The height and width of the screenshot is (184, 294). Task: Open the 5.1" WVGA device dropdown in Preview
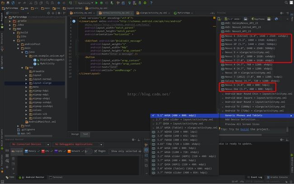tap(232, 19)
